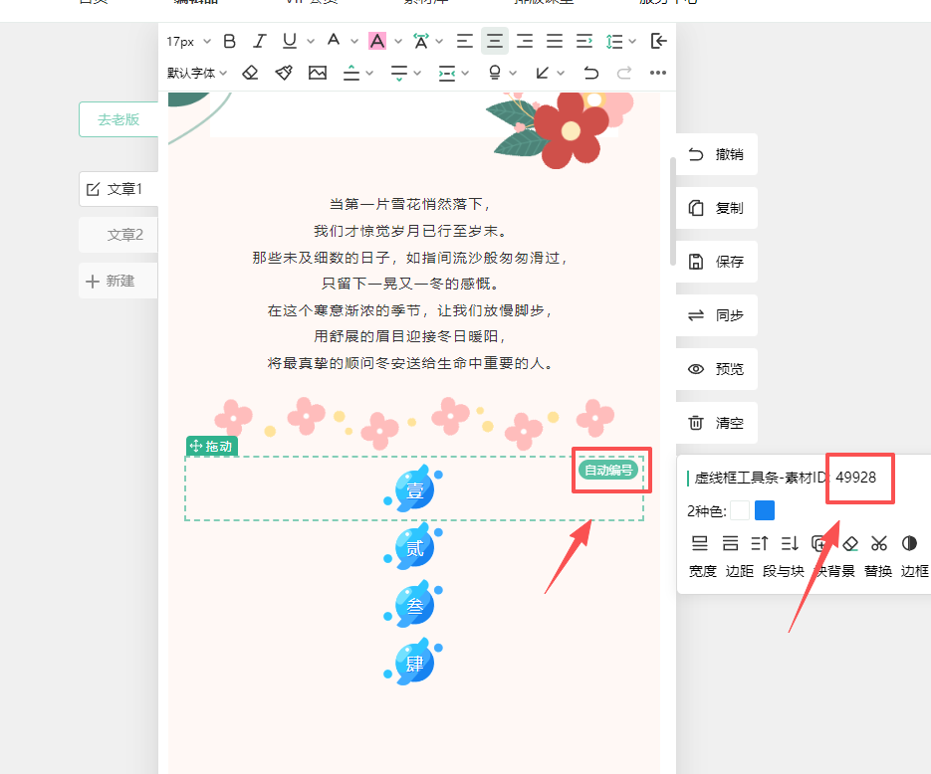Click the 保存 save button
Viewport: 931px width, 774px height.
(717, 262)
